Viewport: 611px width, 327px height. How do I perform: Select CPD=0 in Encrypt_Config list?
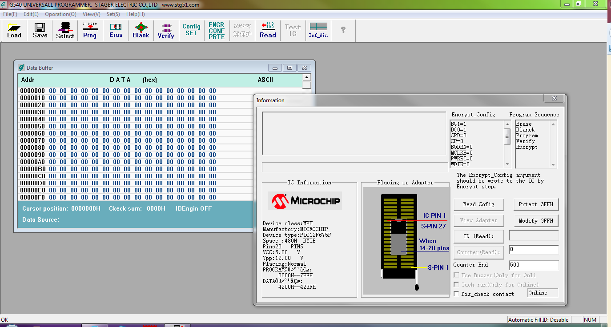pos(458,136)
